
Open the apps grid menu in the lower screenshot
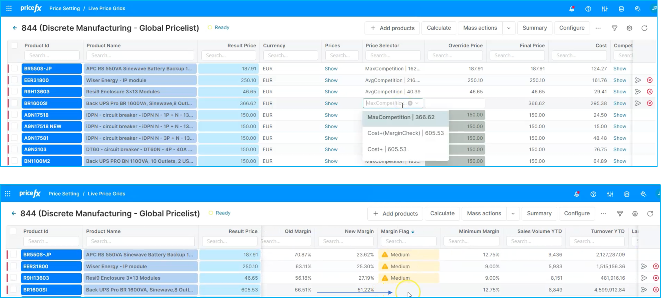tap(8, 194)
